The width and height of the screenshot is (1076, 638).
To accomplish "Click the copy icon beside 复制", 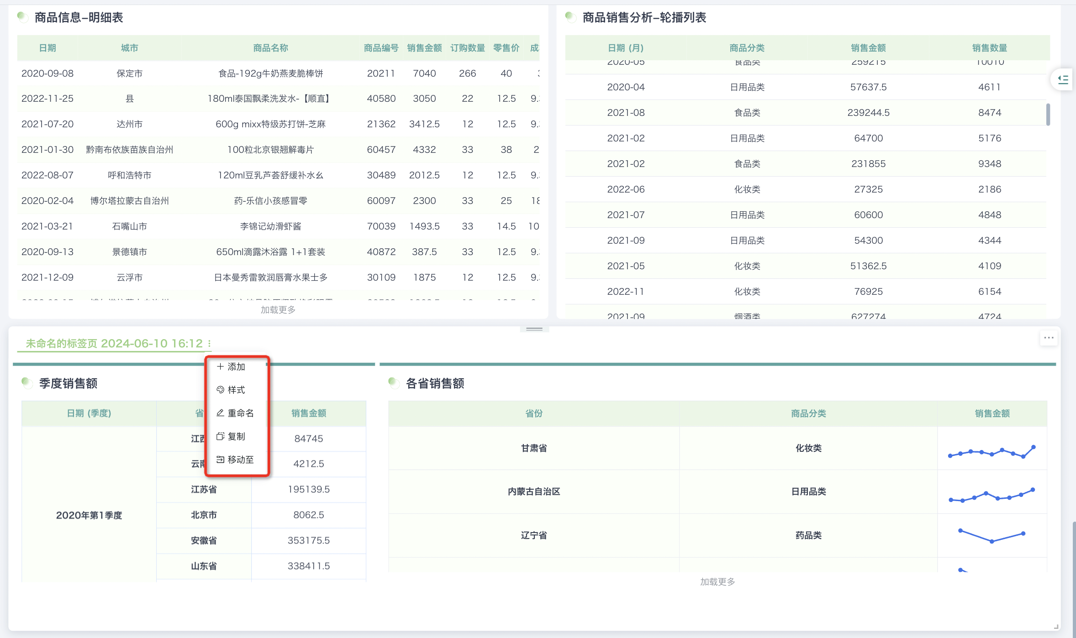I will pyautogui.click(x=220, y=436).
